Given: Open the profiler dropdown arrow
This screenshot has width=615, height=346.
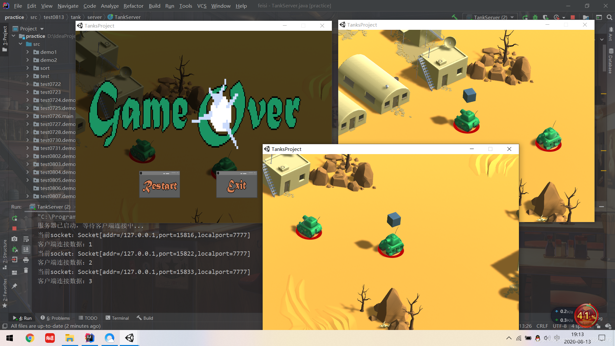Looking at the screenshot, I should click(x=564, y=18).
